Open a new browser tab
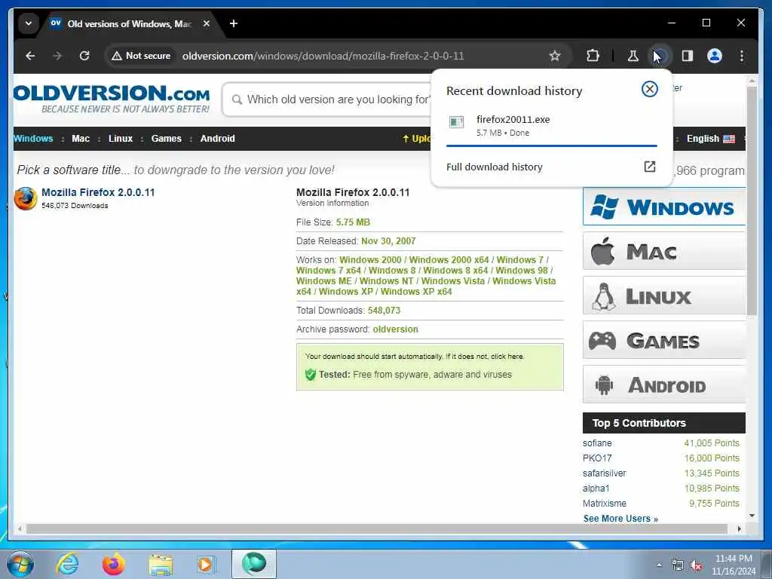This screenshot has height=579, width=772. tap(234, 23)
